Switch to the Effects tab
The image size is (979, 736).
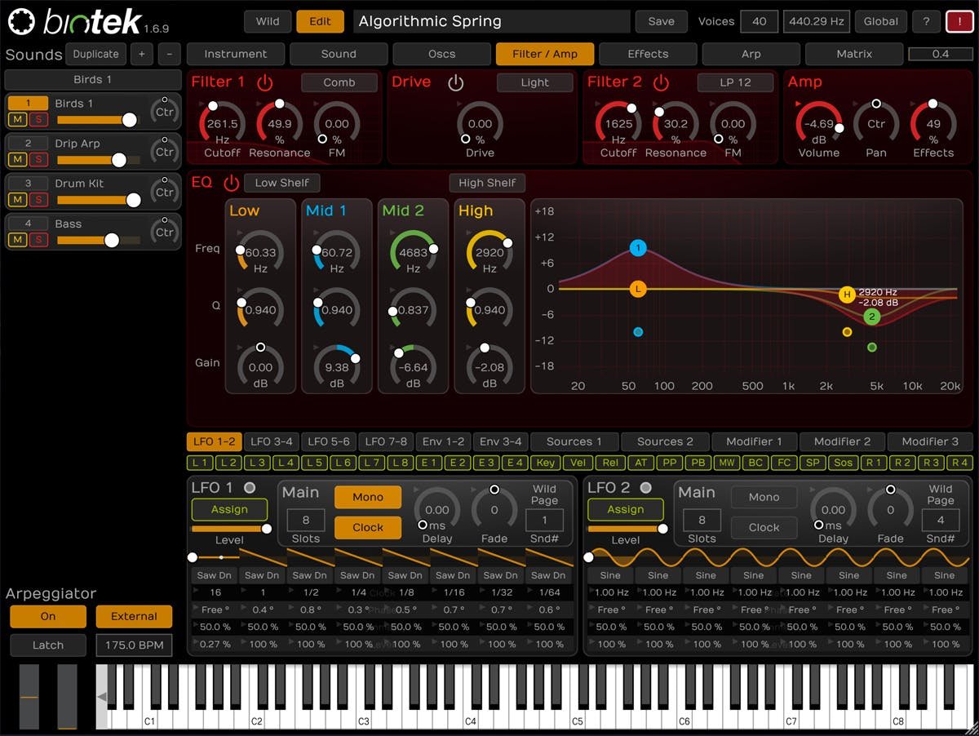(648, 54)
